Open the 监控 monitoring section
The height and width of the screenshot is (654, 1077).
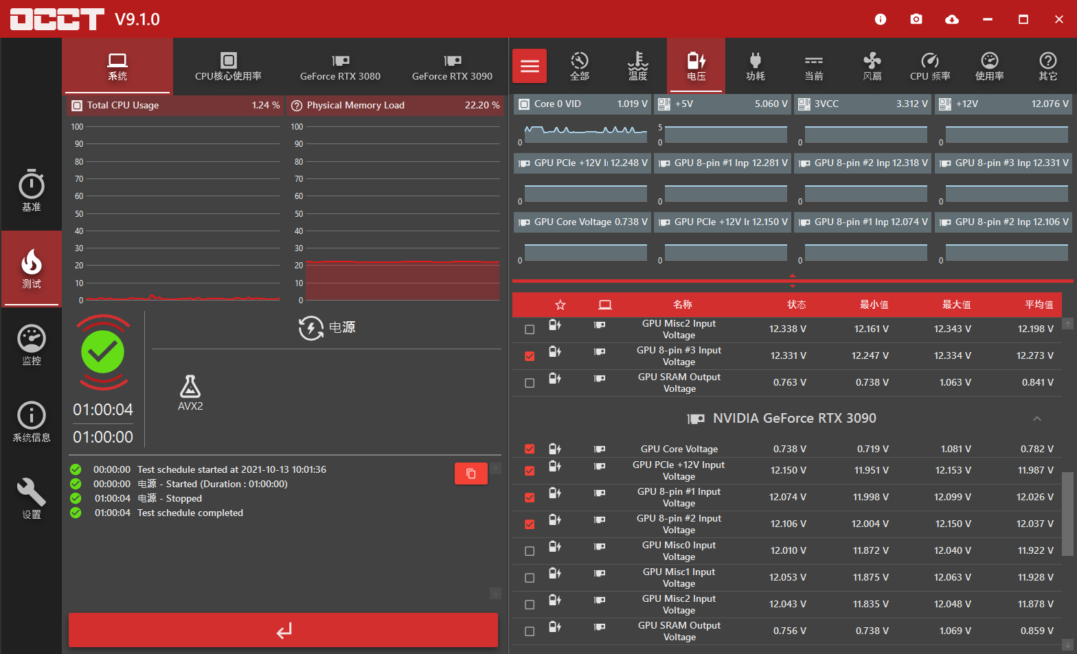click(x=32, y=344)
